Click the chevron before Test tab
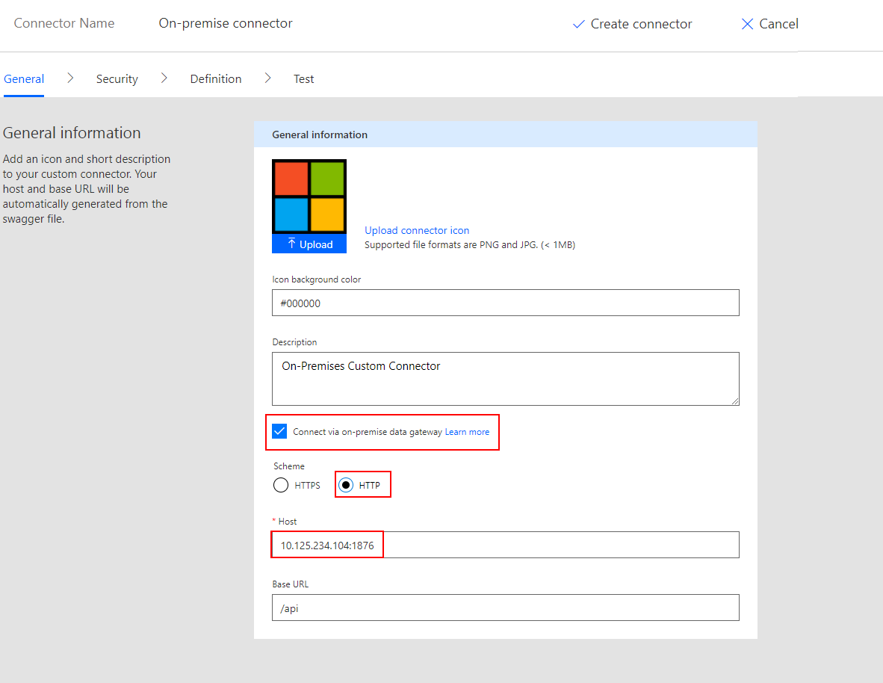Image resolution: width=883 pixels, height=683 pixels. point(268,78)
